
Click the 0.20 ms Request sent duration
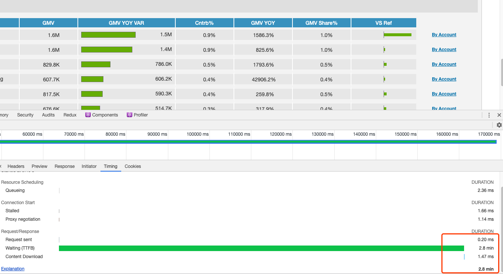click(486, 240)
